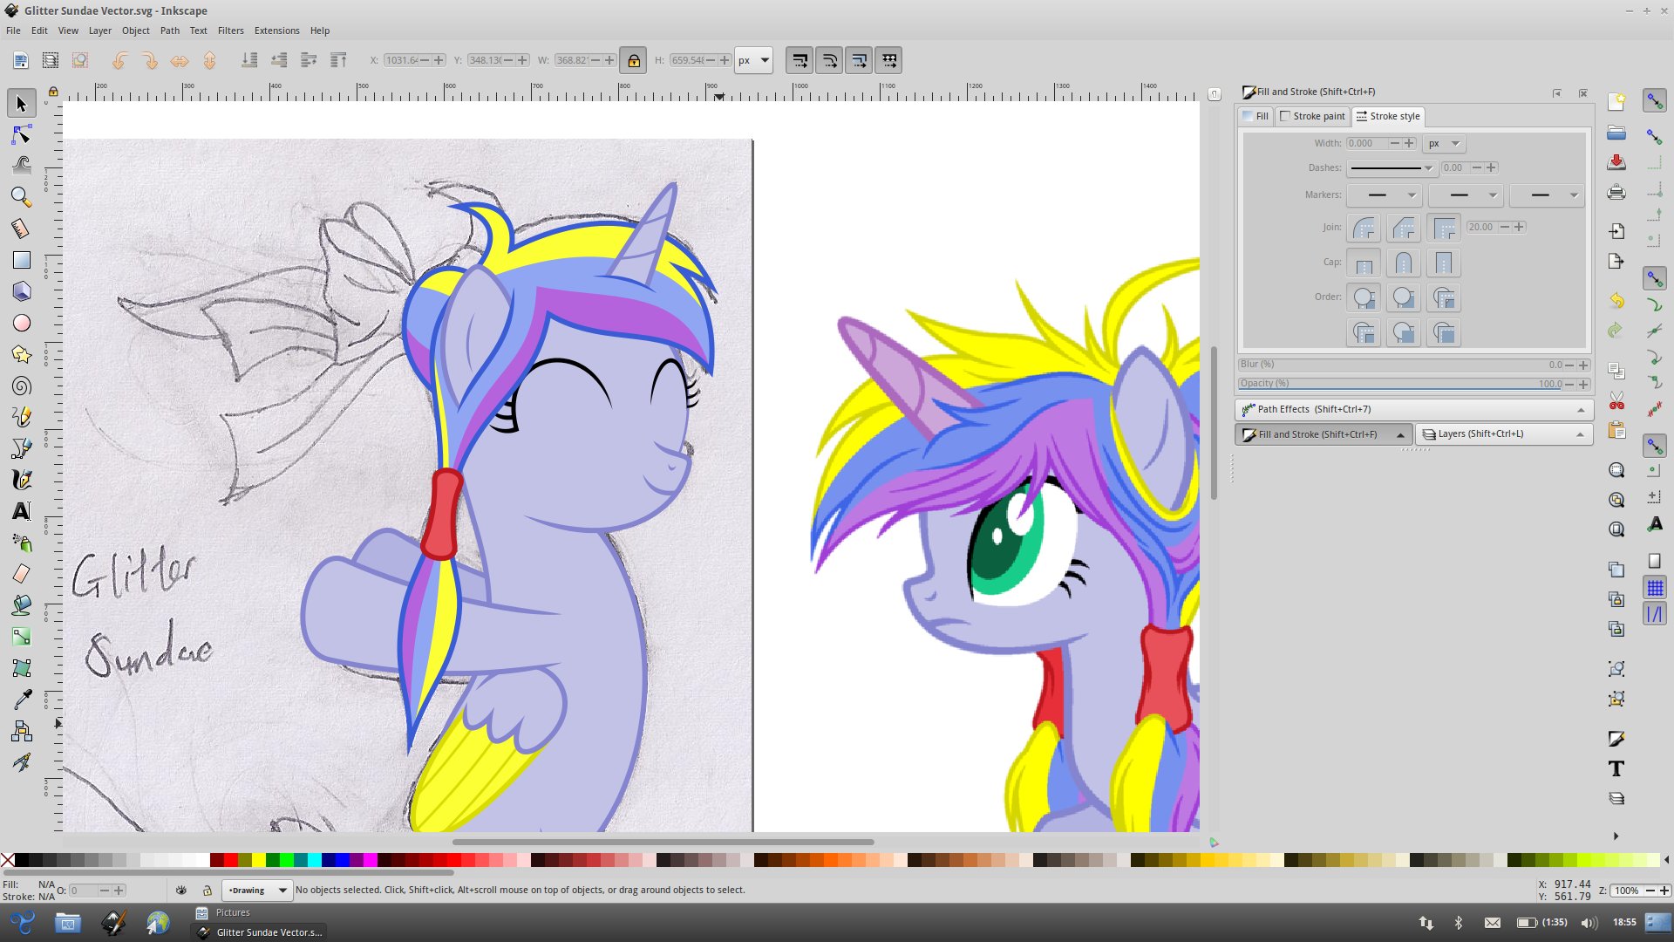The height and width of the screenshot is (942, 1674).
Task: Choose the miter Join button
Action: click(1444, 228)
